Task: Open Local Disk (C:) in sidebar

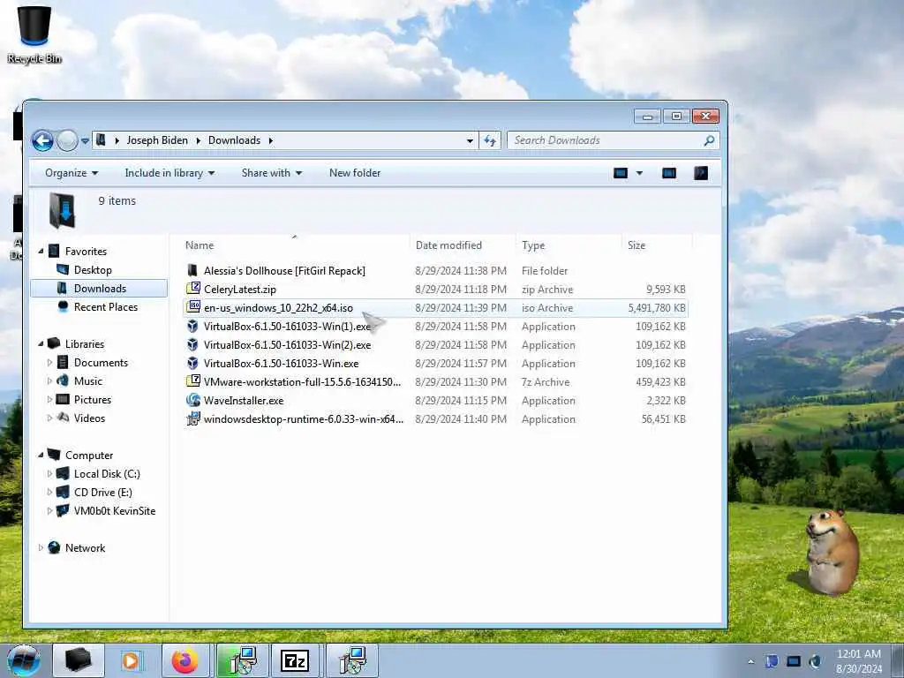Action: [106, 474]
